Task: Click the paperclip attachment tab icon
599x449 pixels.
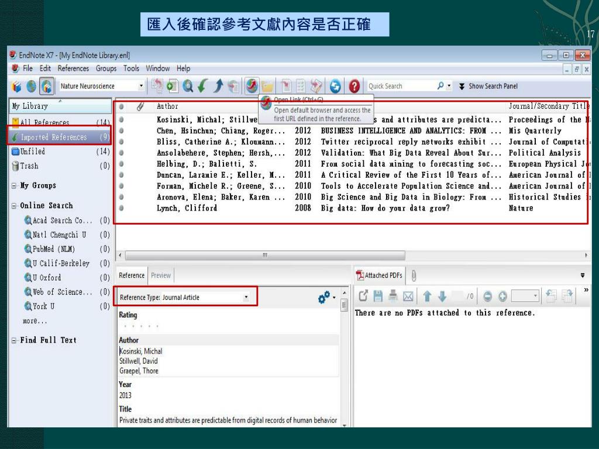Action: click(x=414, y=275)
